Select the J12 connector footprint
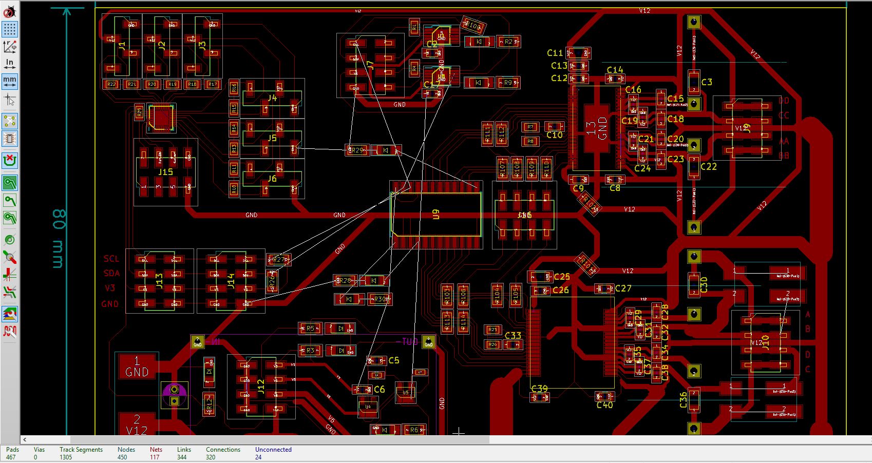Screen dimensions: 872x463 click(261, 387)
